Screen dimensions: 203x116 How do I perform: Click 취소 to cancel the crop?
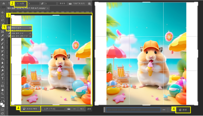point(82,109)
